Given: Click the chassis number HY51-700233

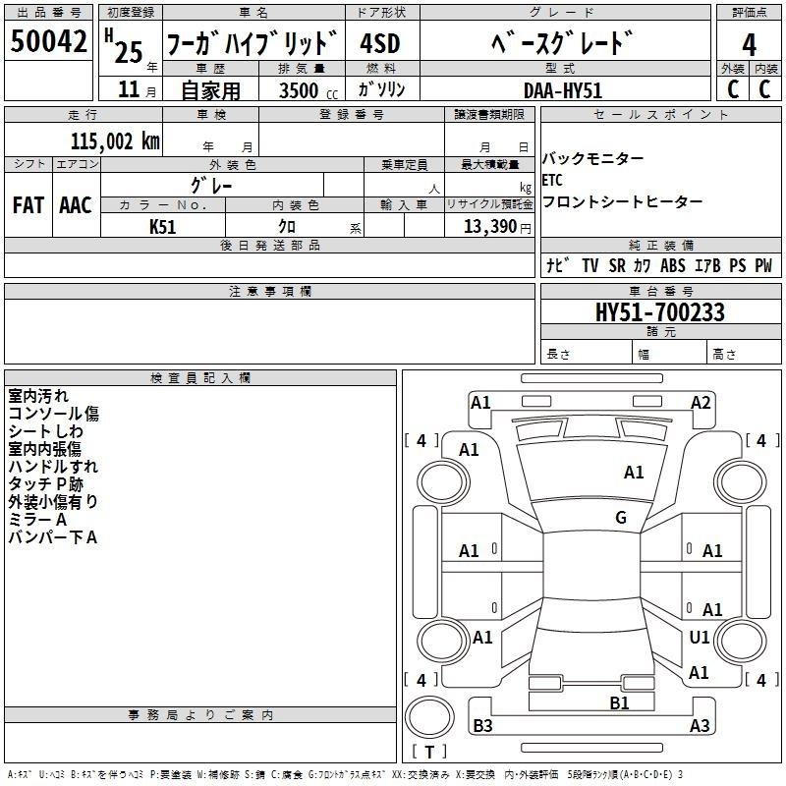Looking at the screenshot, I should 660,313.
